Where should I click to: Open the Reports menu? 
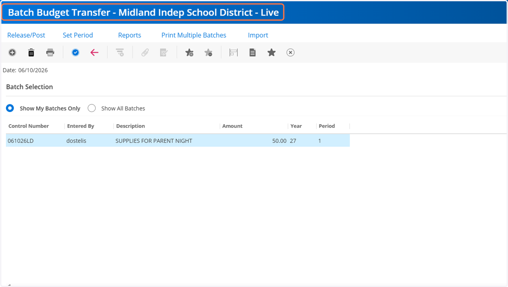click(x=130, y=35)
